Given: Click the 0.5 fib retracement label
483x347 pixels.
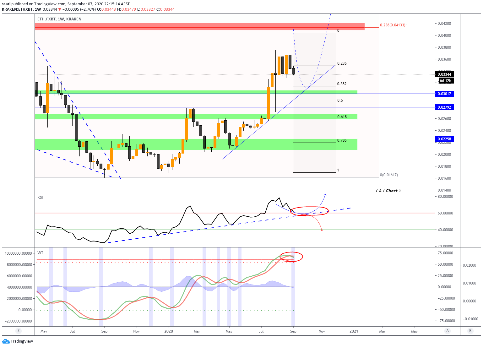Looking at the screenshot, I should click(x=340, y=100).
